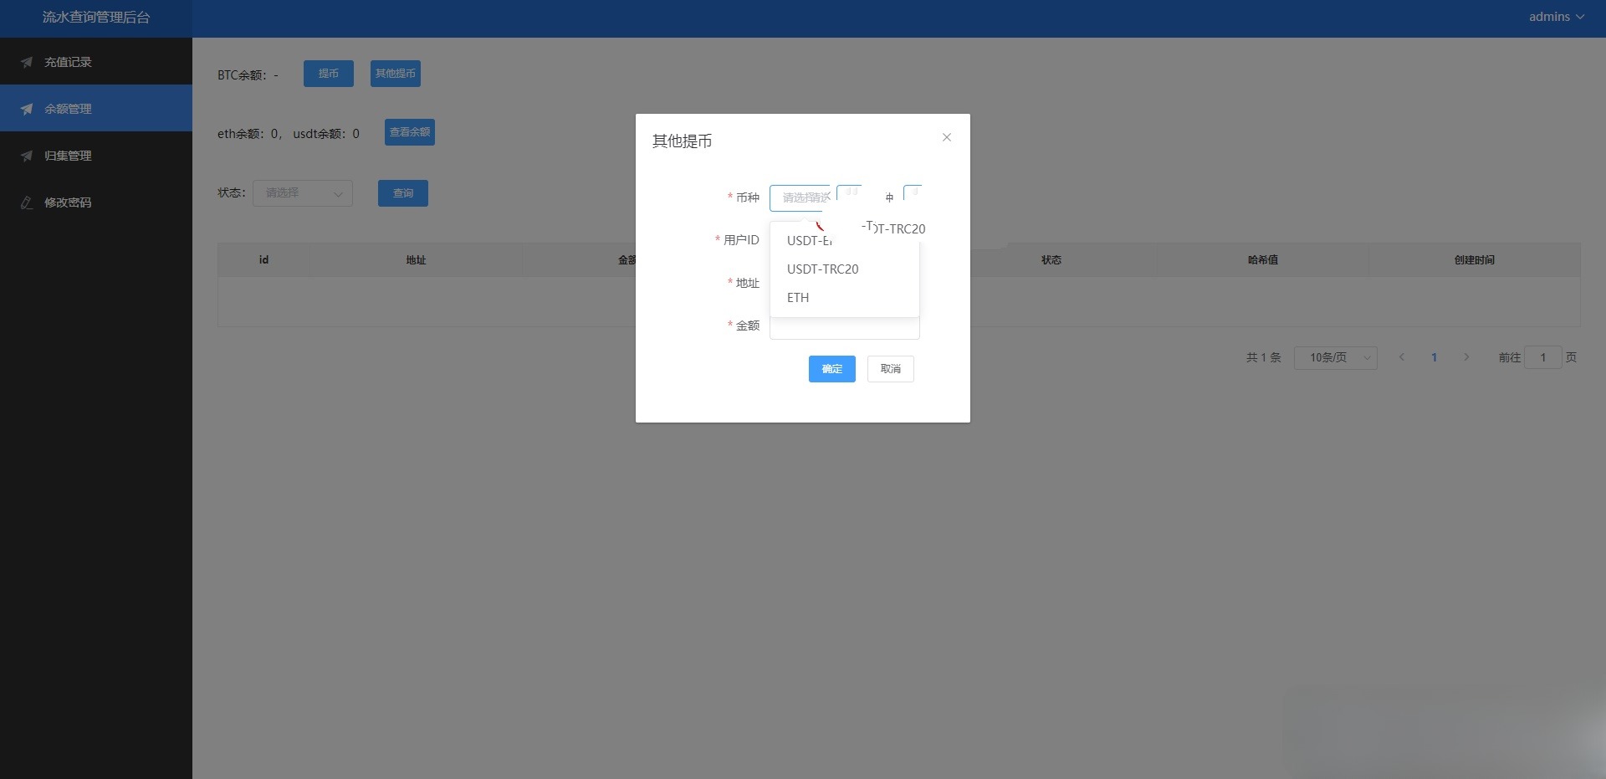Viewport: 1606px width, 779px height.
Task: Confirm the withdrawal with 确定
Action: [831, 369]
